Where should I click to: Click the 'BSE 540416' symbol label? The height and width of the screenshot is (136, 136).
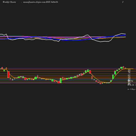[x=52, y=2]
